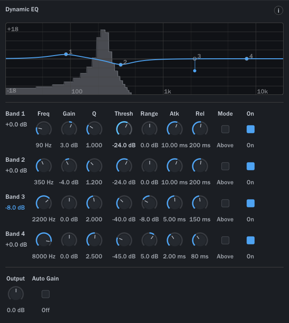Click the 3.0 dB gain value
The width and height of the screenshot is (289, 323).
69,145
